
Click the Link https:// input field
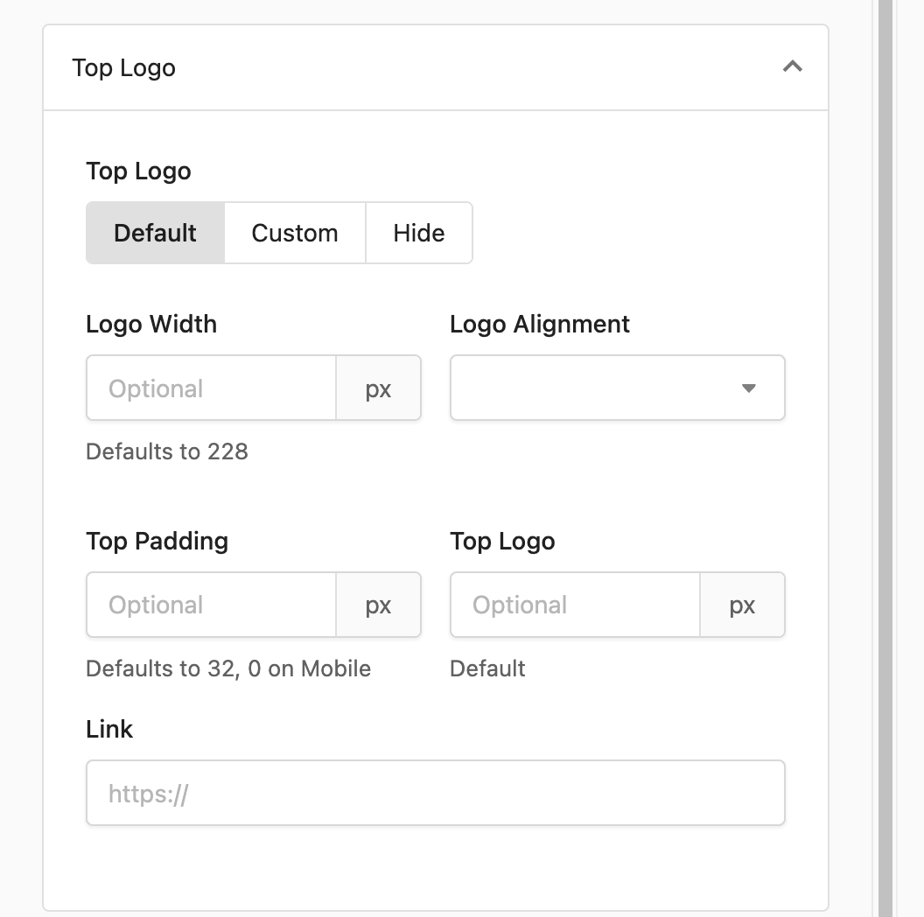tap(436, 793)
